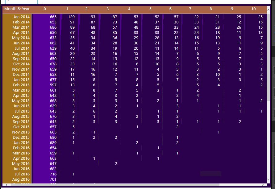
Task: Select column header 2
Action: [x=86, y=9]
